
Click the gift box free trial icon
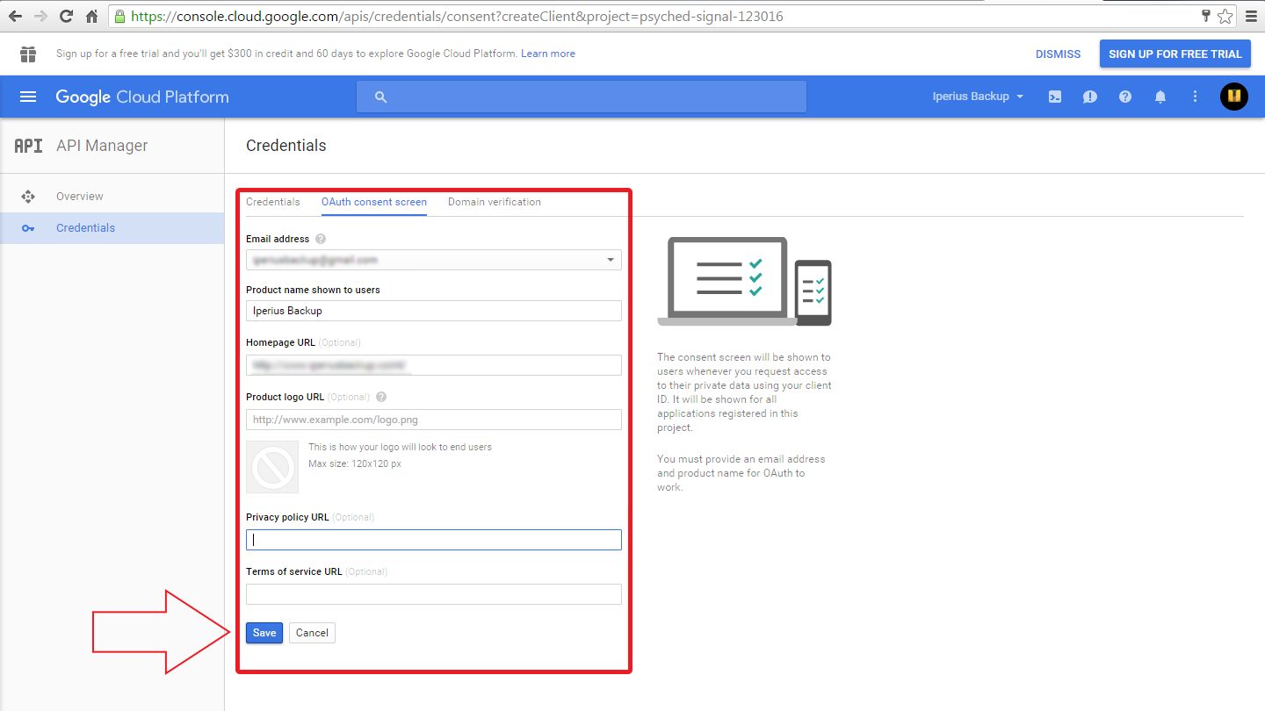click(28, 54)
